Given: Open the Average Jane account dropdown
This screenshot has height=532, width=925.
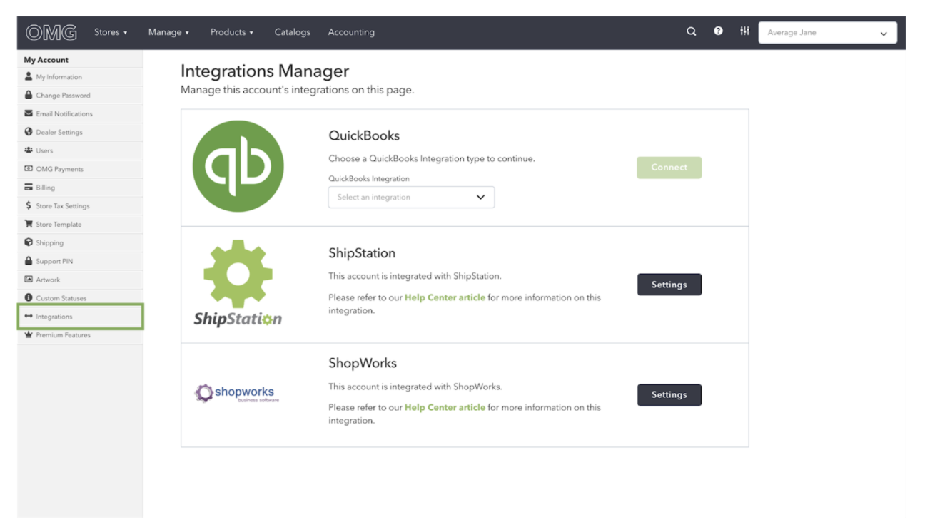Looking at the screenshot, I should [x=828, y=33].
